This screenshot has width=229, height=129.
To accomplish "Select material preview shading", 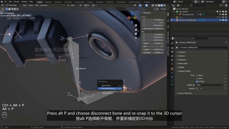I will 162,5.
